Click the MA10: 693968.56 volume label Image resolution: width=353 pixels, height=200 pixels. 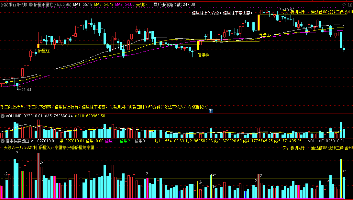90,116
